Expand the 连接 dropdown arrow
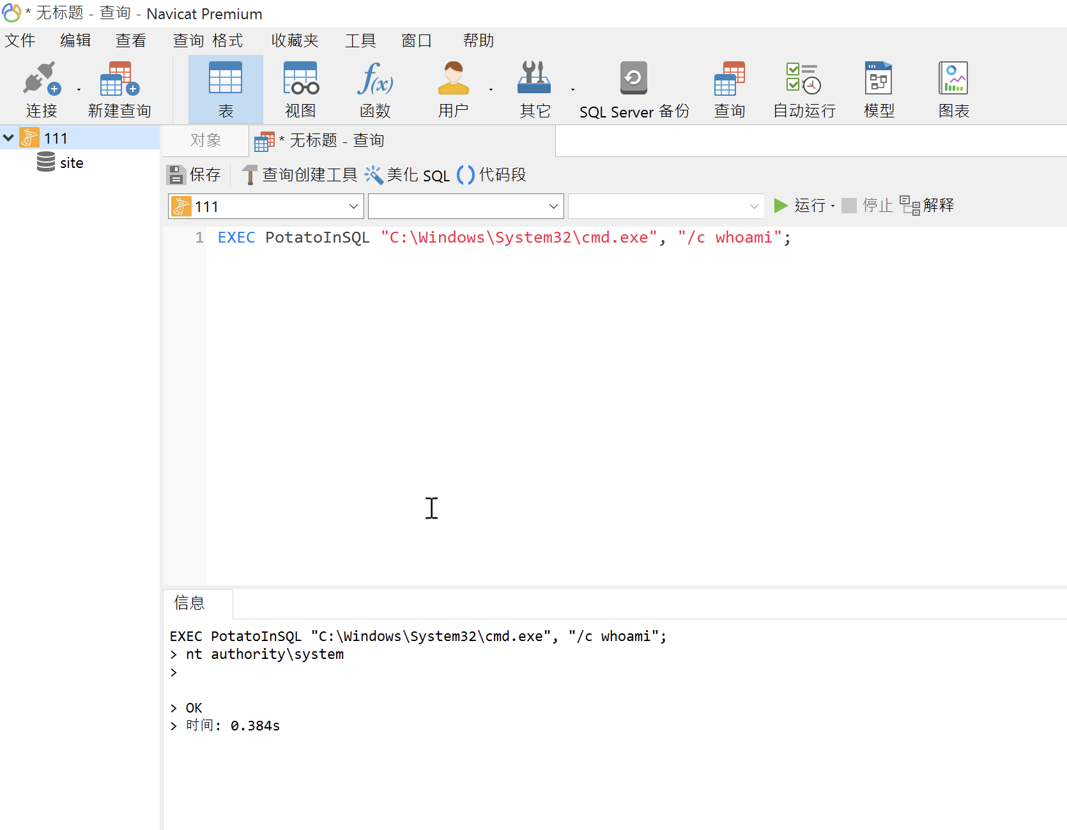1067x830 pixels. point(79,89)
